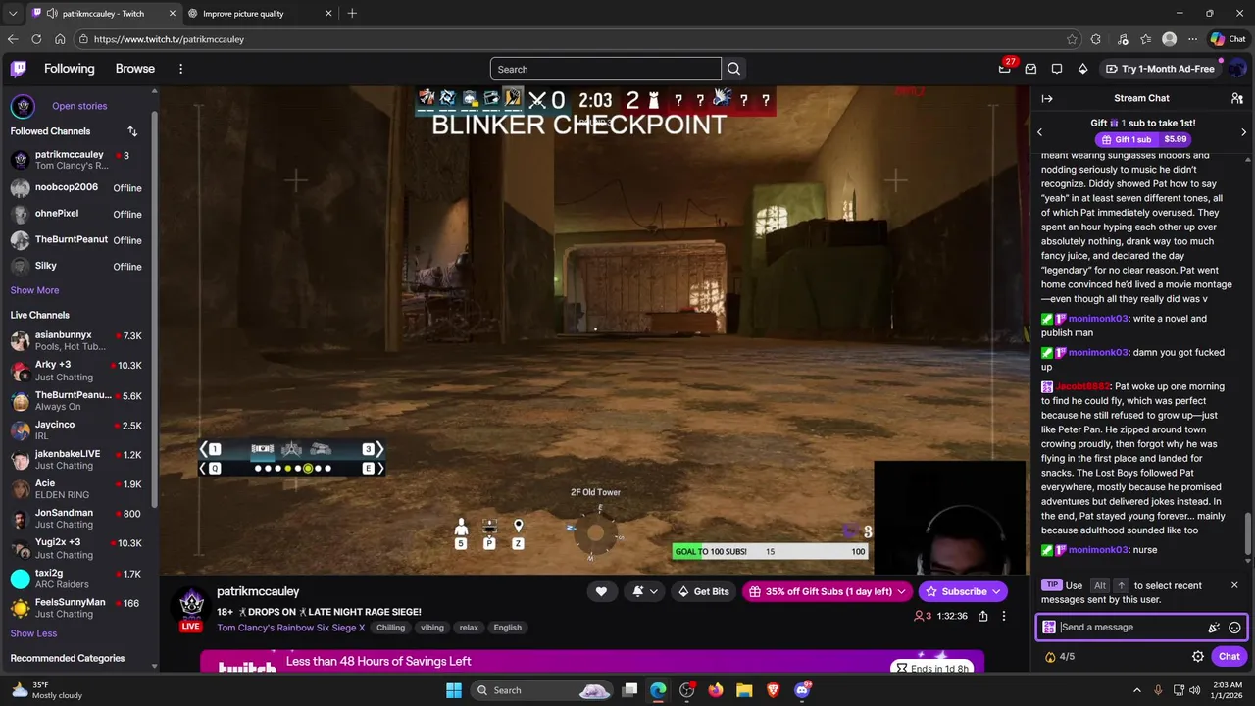This screenshot has width=1255, height=706.
Task: Open Edge browser extensions icon
Action: (x=1095, y=39)
